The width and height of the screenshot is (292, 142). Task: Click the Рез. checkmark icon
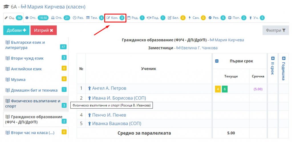(x=210, y=18)
